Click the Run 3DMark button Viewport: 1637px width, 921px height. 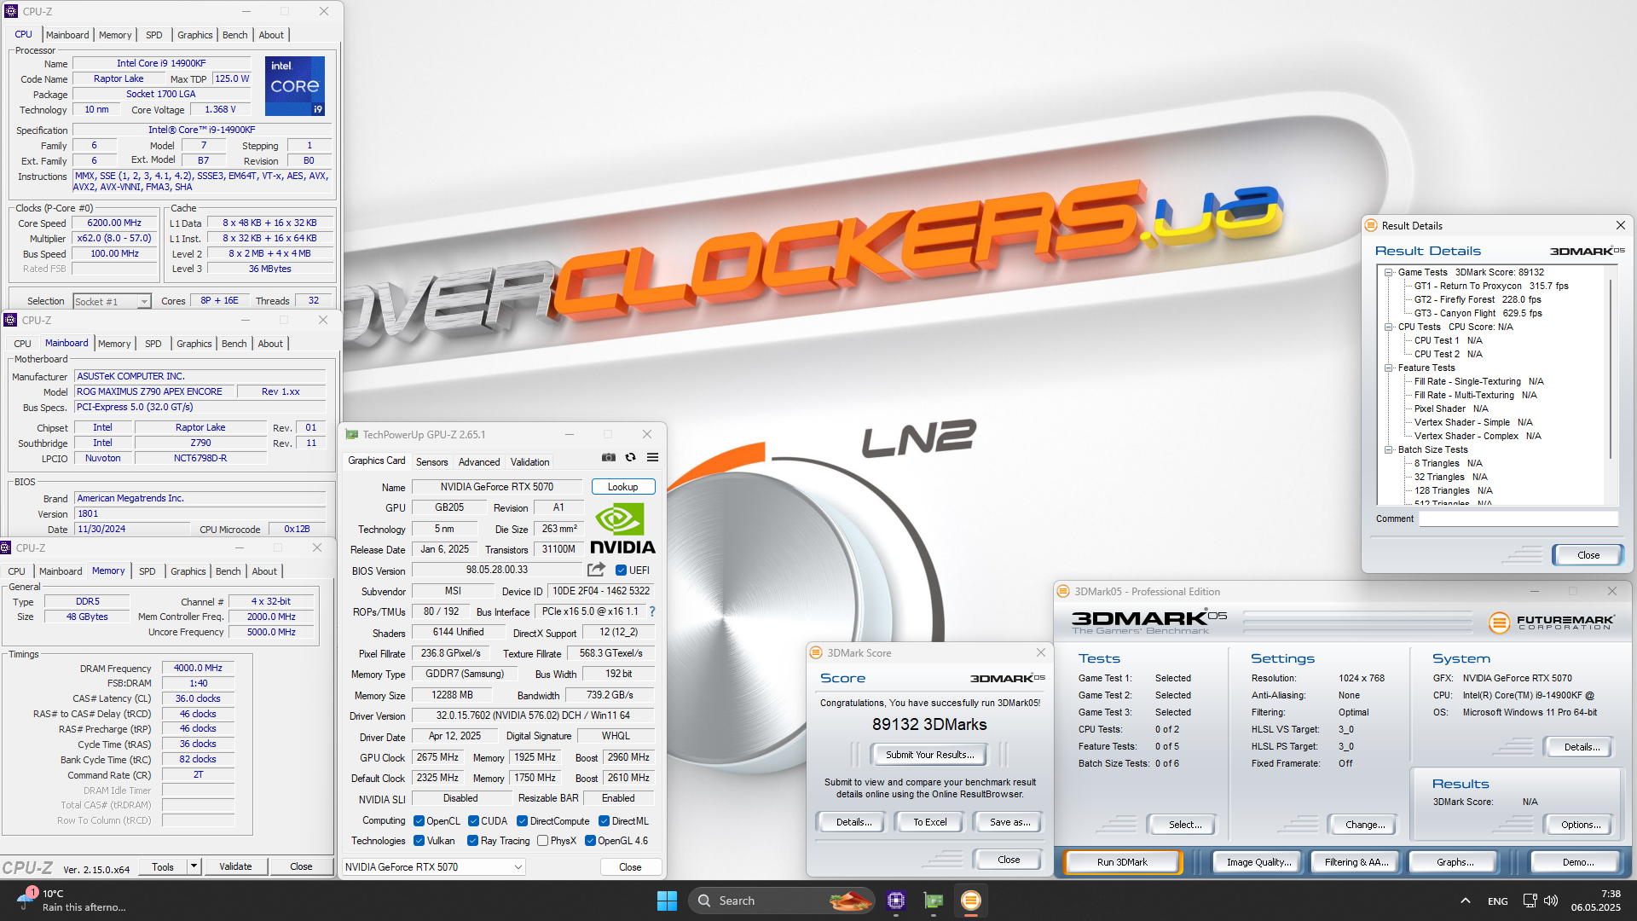pos(1122,862)
